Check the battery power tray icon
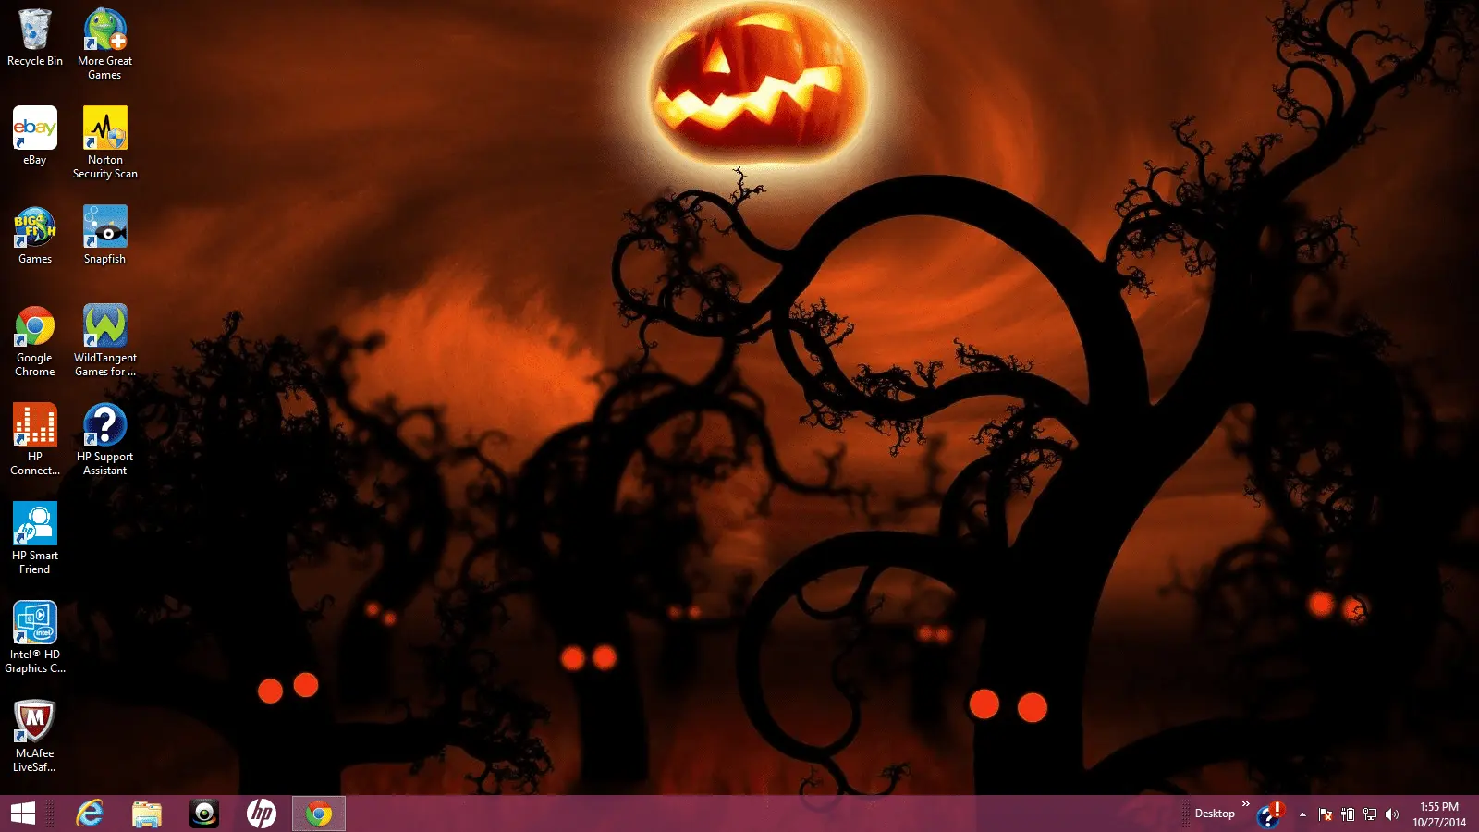The image size is (1479, 832). [x=1348, y=814]
